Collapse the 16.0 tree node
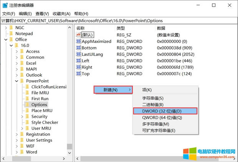 click(11, 45)
